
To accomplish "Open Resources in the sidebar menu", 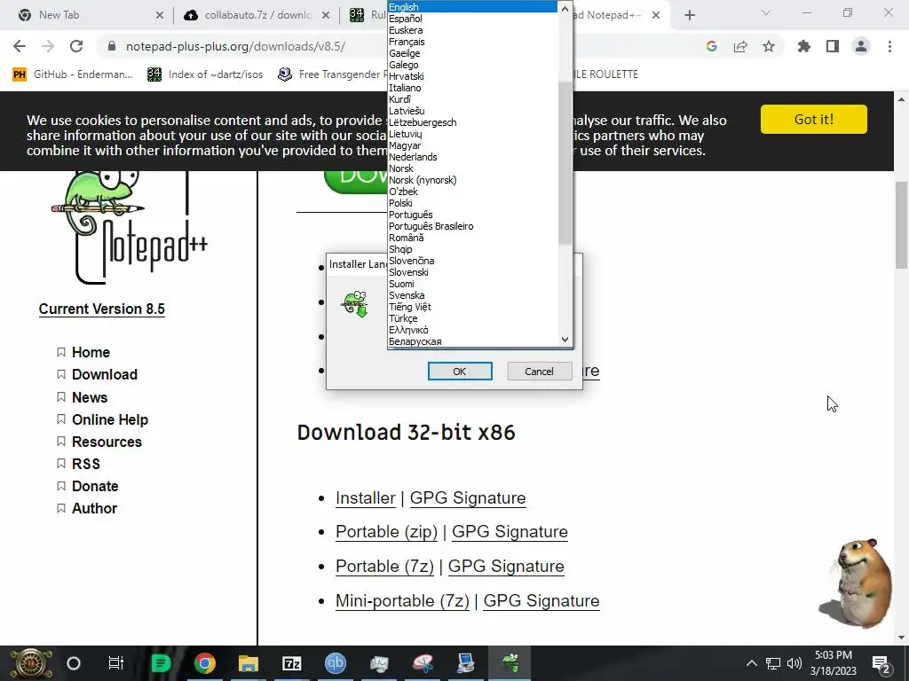I will (107, 442).
